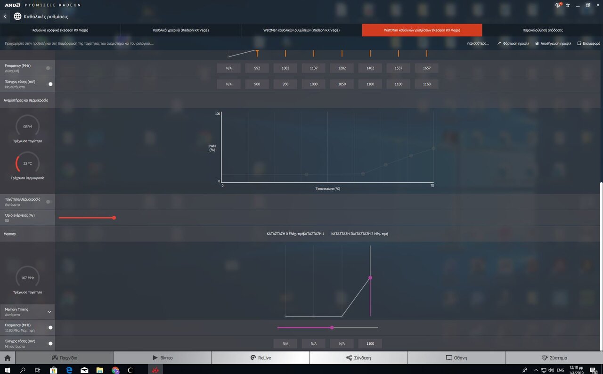Viewport: 603px width, 374px height.
Task: Click Όριο ενέργειας power limit slider handle
Action: [114, 218]
